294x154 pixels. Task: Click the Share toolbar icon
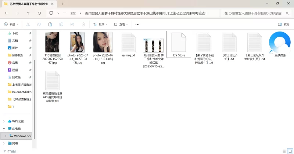click(72, 24)
